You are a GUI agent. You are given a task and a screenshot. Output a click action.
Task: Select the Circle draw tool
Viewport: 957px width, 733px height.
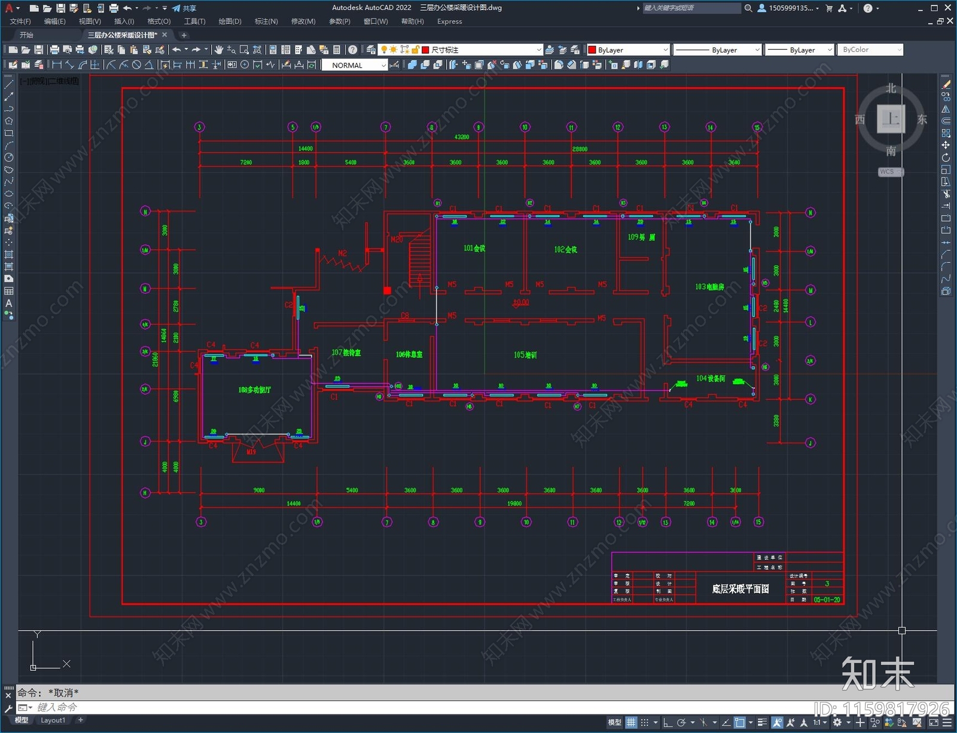(x=8, y=158)
